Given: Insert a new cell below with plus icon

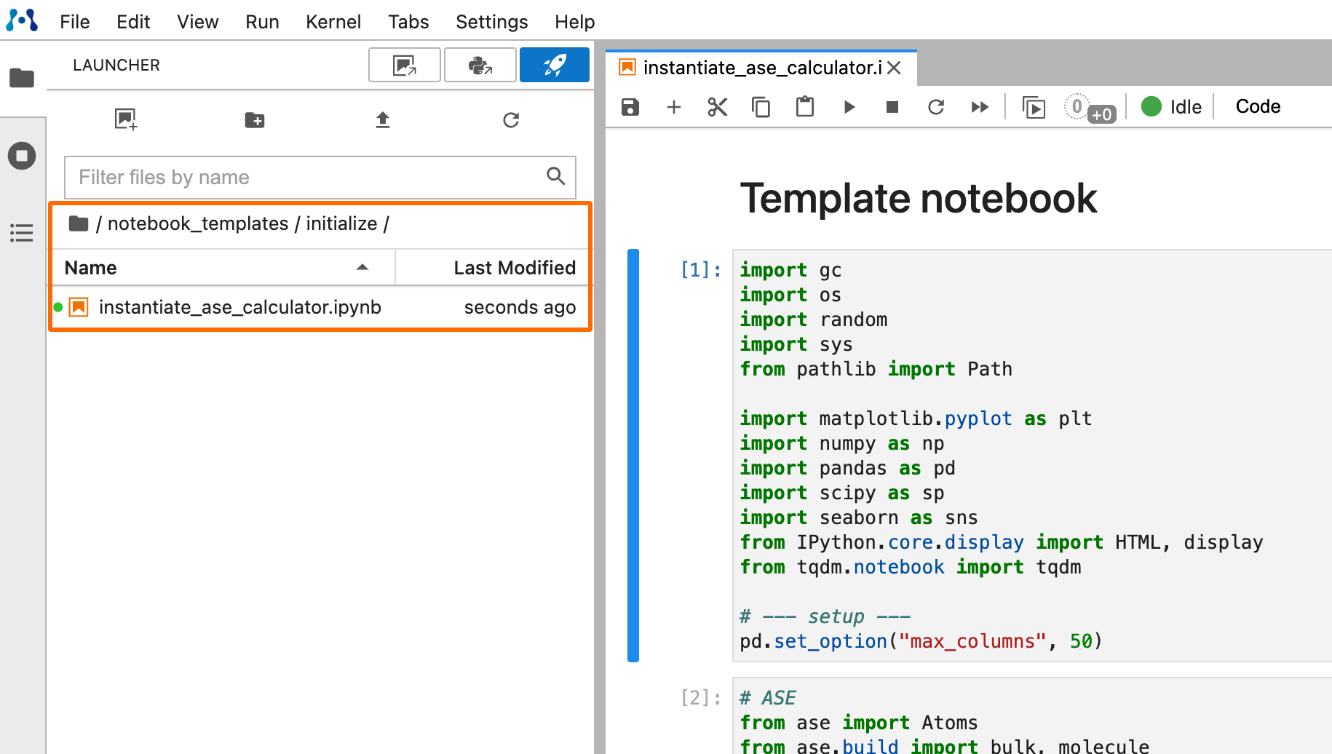Looking at the screenshot, I should [674, 107].
